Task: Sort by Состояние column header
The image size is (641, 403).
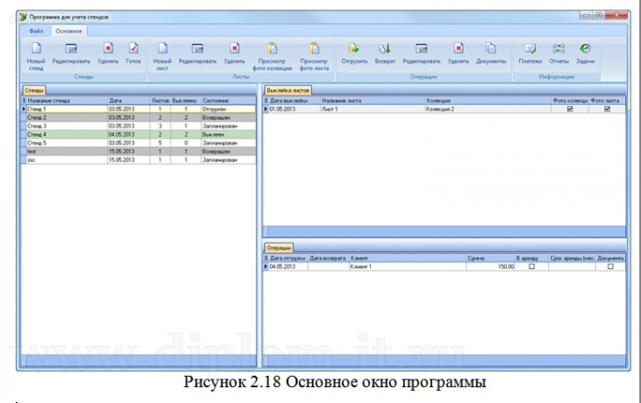Action: (229, 101)
